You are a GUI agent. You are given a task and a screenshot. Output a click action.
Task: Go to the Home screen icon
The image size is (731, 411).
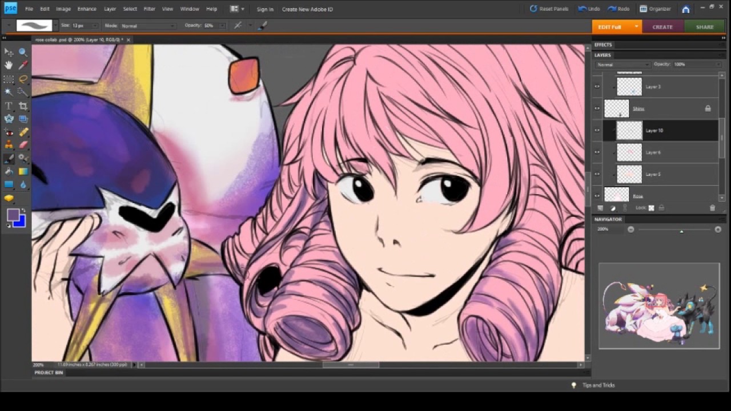(x=686, y=9)
